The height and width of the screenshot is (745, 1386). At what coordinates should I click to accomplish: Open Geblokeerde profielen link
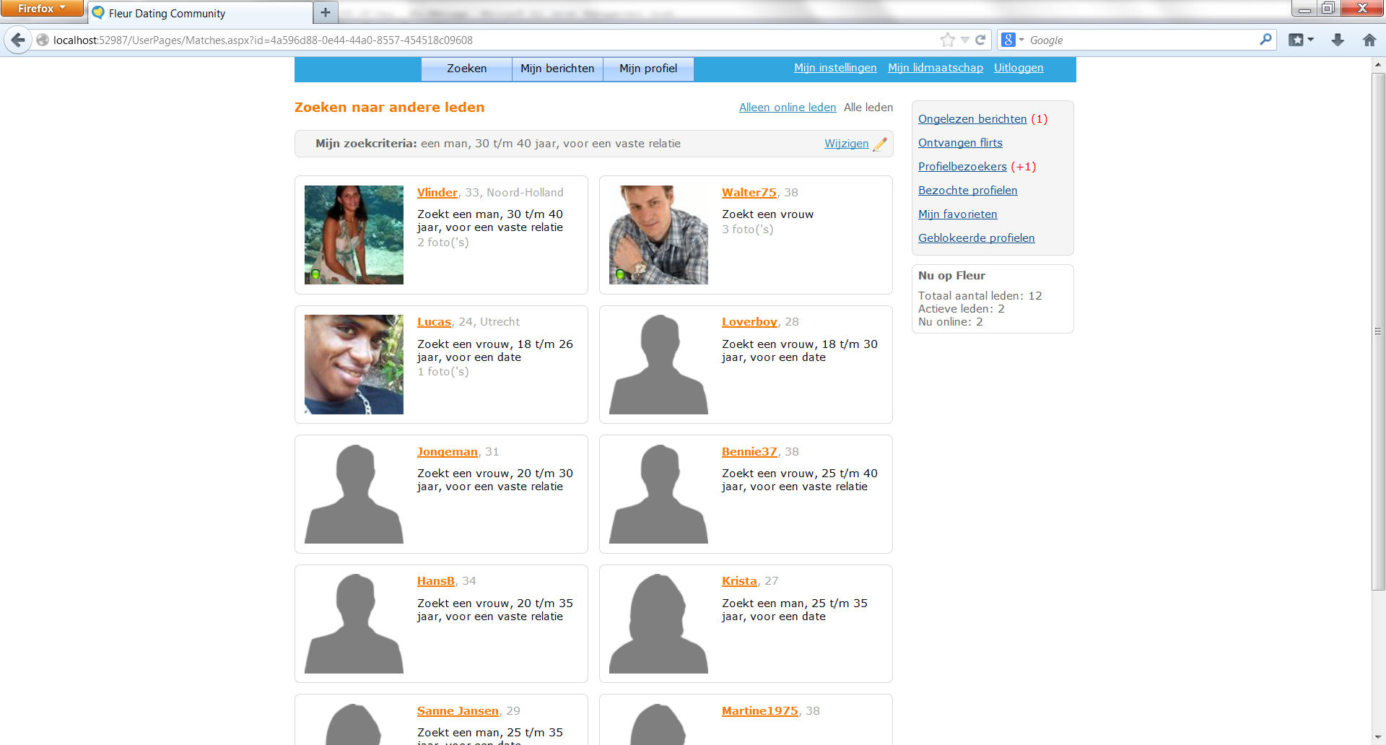point(976,238)
